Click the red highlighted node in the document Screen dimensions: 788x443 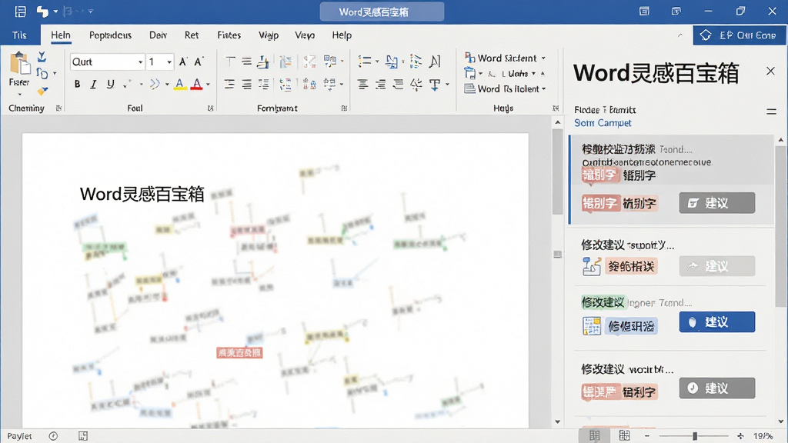coord(239,353)
